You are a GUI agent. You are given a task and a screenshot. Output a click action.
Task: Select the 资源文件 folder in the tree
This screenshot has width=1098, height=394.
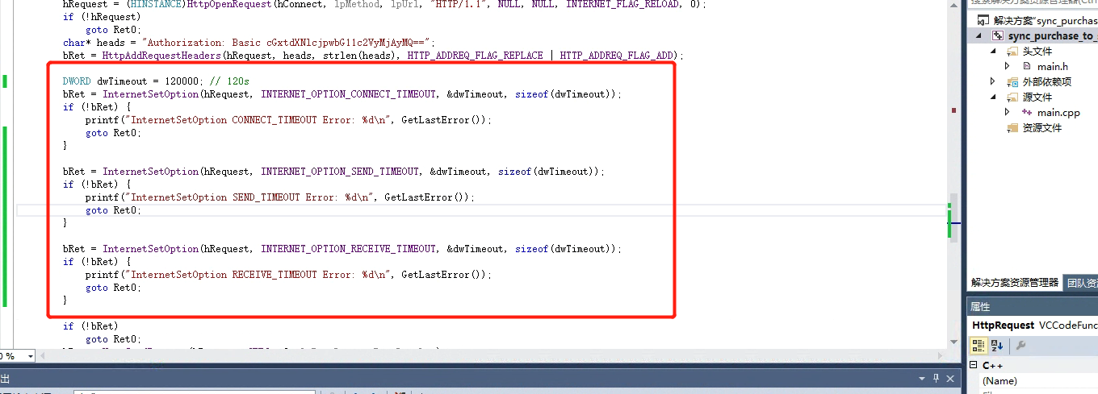(1041, 127)
